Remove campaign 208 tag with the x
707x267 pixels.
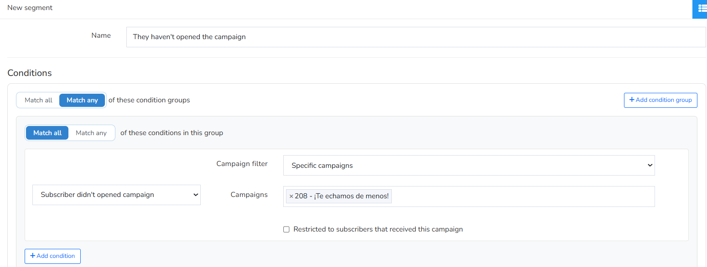[x=291, y=196]
